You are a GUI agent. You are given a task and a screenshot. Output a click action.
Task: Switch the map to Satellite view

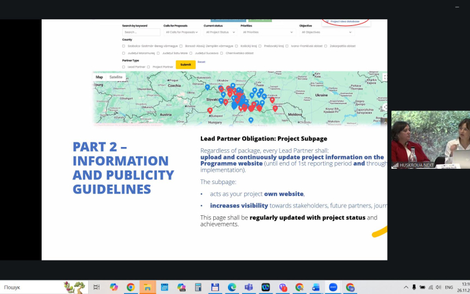116,77
